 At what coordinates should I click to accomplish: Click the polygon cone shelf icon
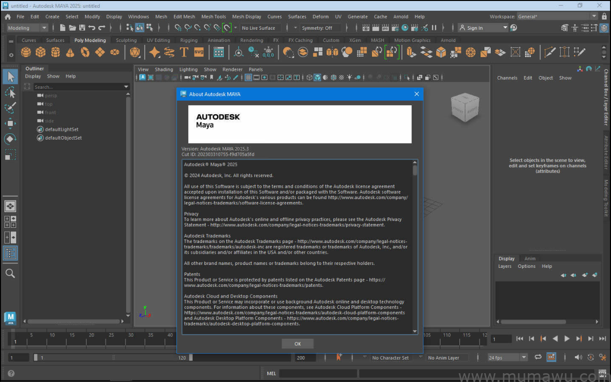[x=70, y=52]
